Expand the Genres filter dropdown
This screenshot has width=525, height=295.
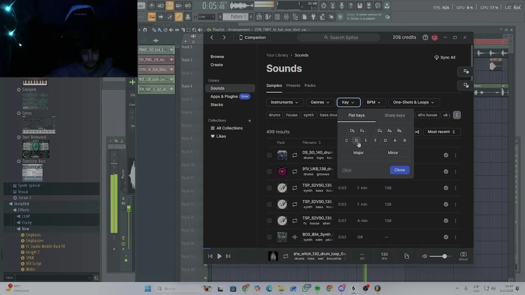click(x=320, y=102)
